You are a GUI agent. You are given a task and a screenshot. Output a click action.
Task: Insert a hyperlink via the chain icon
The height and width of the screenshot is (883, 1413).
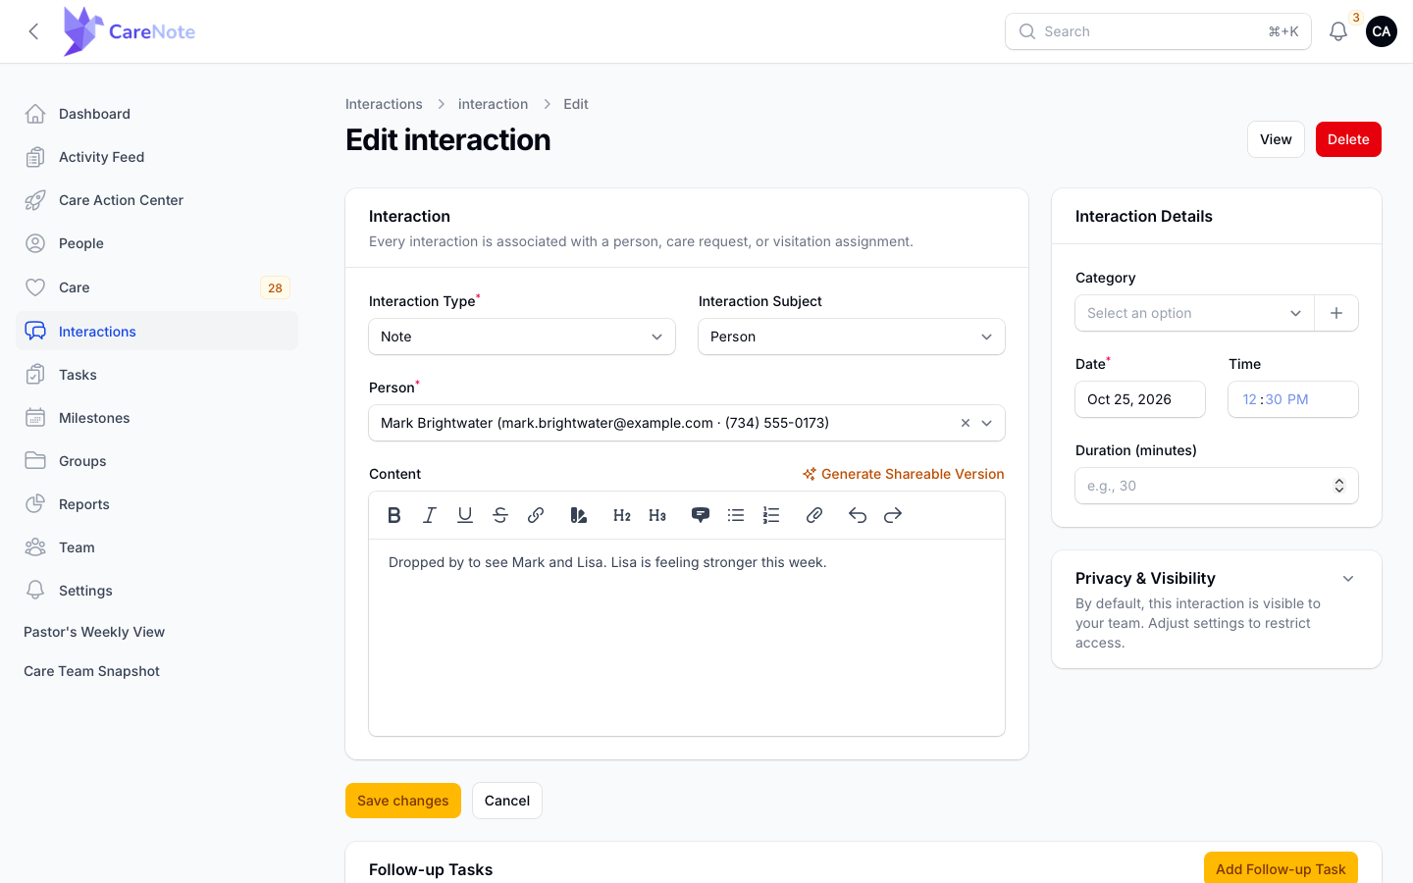[x=536, y=515]
